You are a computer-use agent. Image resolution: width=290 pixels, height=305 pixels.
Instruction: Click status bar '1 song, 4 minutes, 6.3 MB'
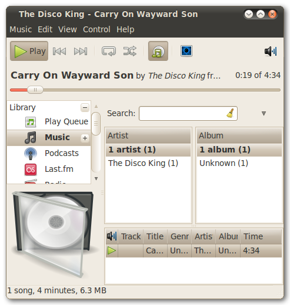tap(57, 290)
